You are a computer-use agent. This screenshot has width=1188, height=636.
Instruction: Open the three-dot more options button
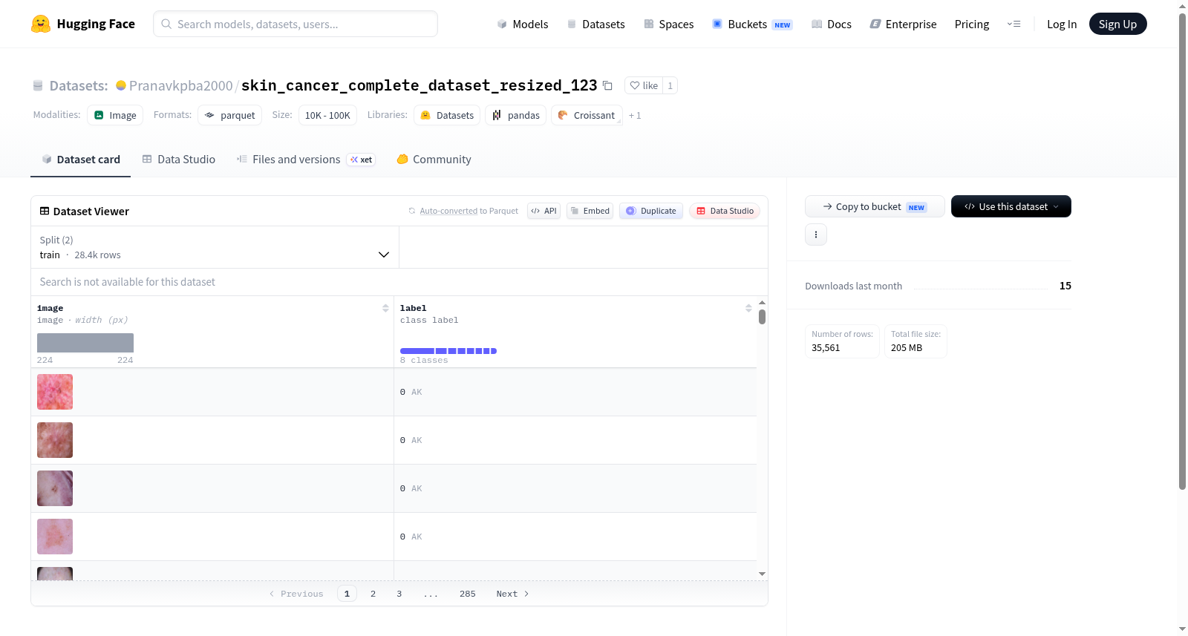(x=816, y=235)
